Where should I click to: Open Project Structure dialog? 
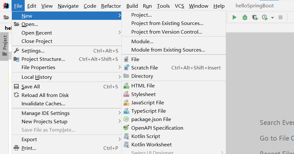[43, 59]
